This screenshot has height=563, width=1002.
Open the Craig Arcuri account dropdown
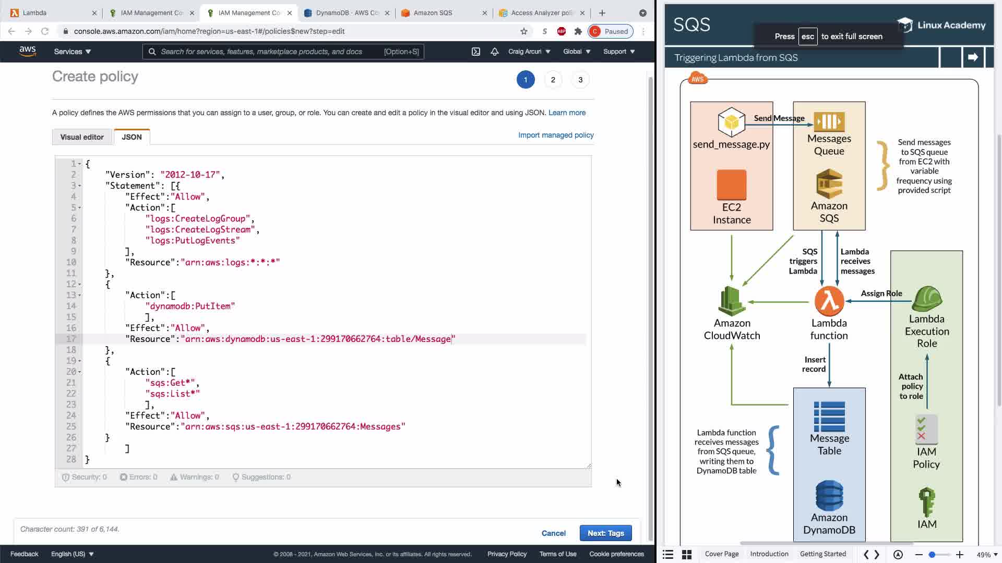(x=529, y=52)
